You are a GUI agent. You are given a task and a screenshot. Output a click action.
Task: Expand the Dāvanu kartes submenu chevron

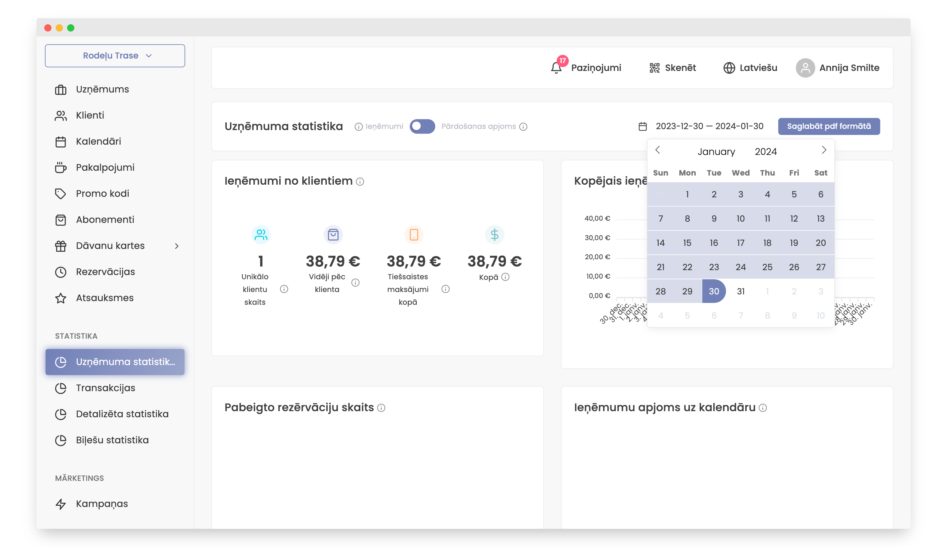(x=177, y=246)
